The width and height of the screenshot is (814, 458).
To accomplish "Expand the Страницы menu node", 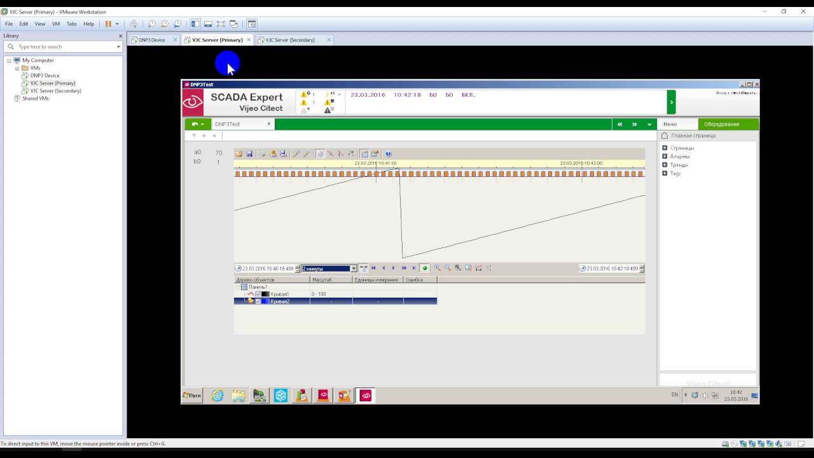I will click(665, 148).
